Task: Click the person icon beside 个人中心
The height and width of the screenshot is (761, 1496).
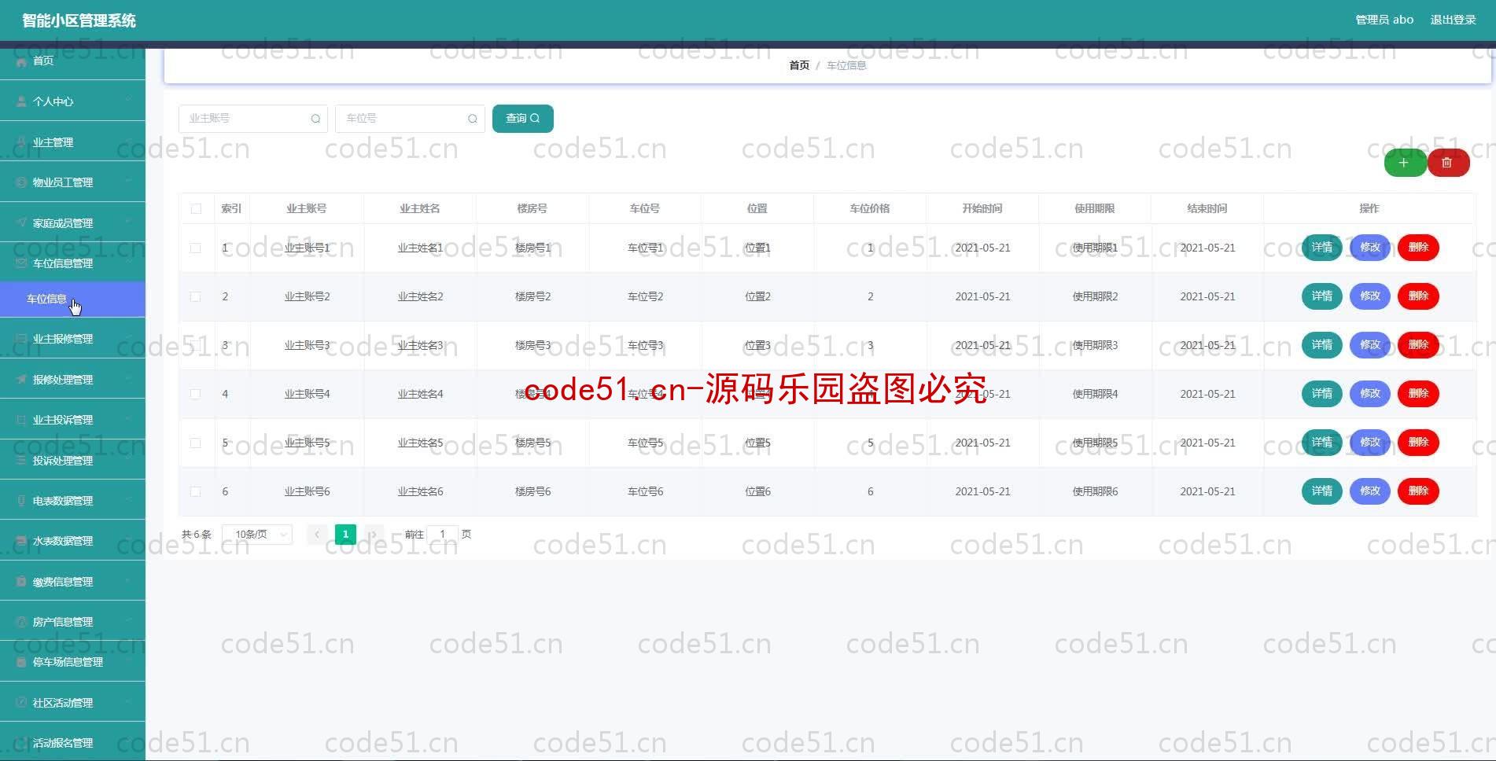Action: (x=21, y=101)
